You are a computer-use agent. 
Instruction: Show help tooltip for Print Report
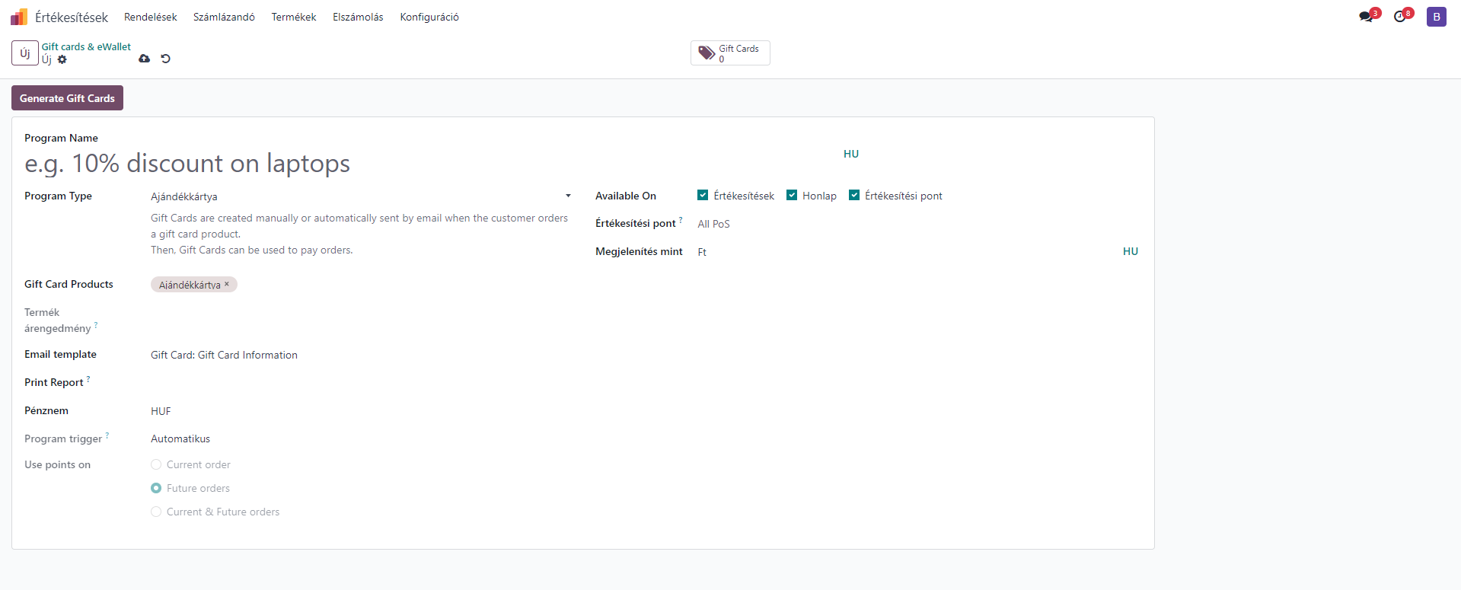pyautogui.click(x=88, y=378)
